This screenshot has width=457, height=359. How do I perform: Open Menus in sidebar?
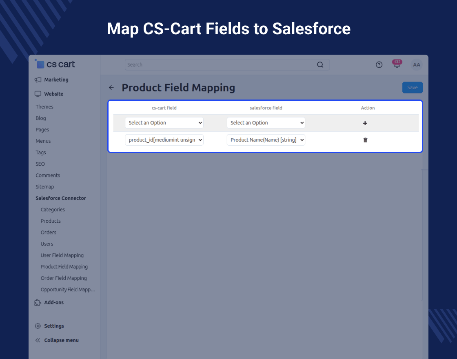pos(43,141)
